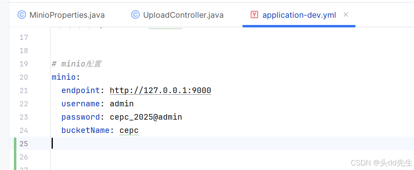Screen dimensions: 414x170
Task: Switch to the MinioProperties.java tab
Action: (61, 15)
